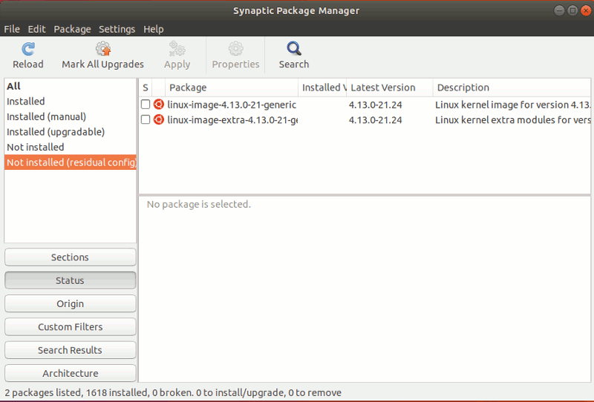Select the linux-image-4.13.0-21-generic package name
Screen dimensions: 594x402
click(232, 105)
